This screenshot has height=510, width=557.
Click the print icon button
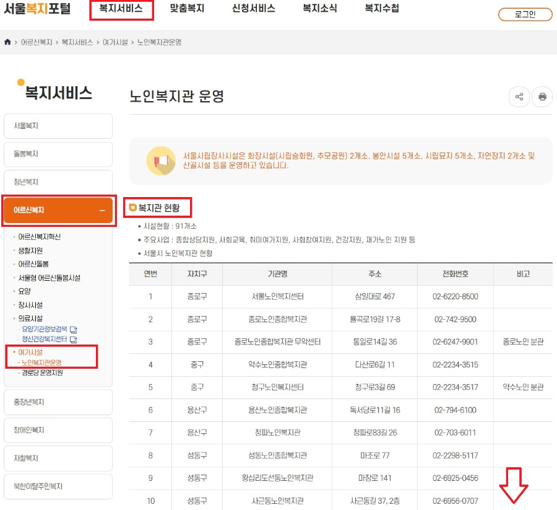coord(542,97)
